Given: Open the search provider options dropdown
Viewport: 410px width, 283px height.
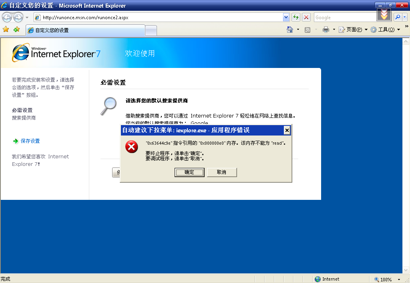Looking at the screenshot, I should click(x=405, y=17).
